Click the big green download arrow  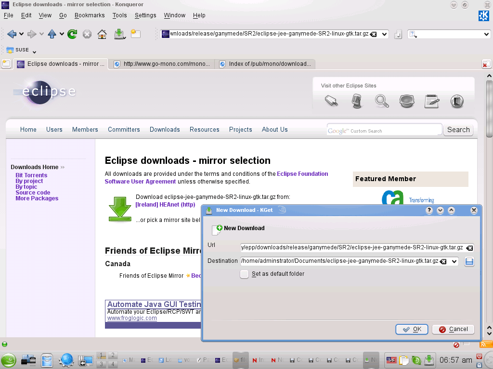(120, 209)
